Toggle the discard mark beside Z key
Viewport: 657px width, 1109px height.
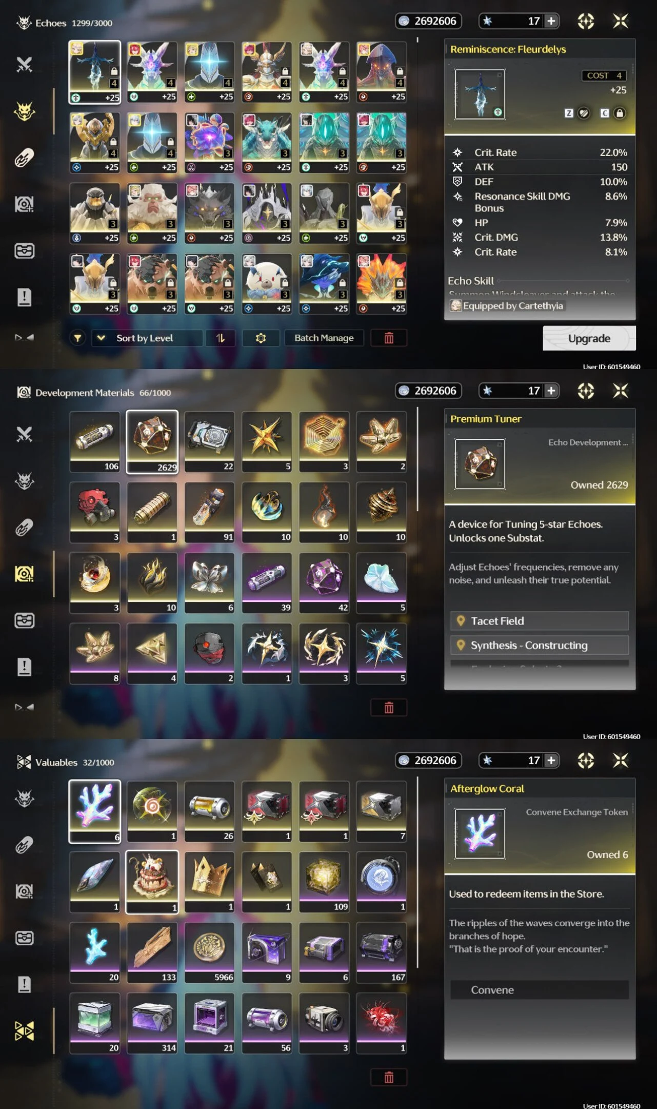(x=584, y=113)
